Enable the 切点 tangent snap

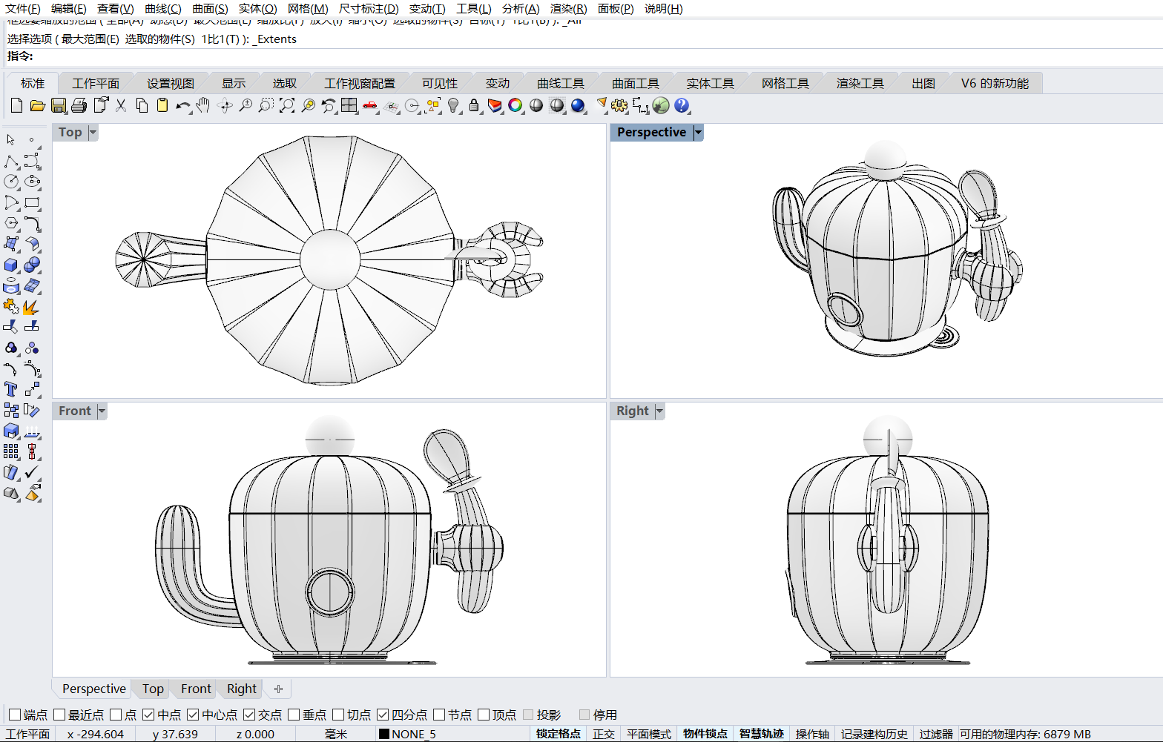pos(338,715)
